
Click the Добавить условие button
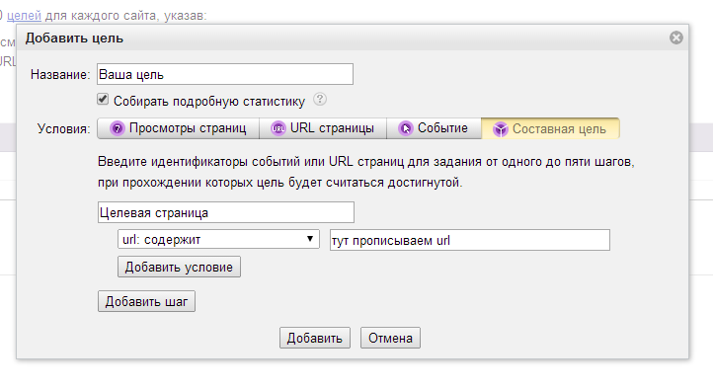(x=179, y=267)
